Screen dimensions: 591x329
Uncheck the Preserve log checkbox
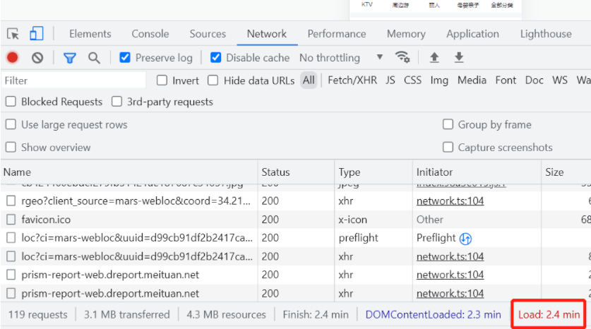coord(125,58)
